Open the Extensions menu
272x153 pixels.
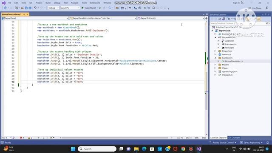click(95, 3)
